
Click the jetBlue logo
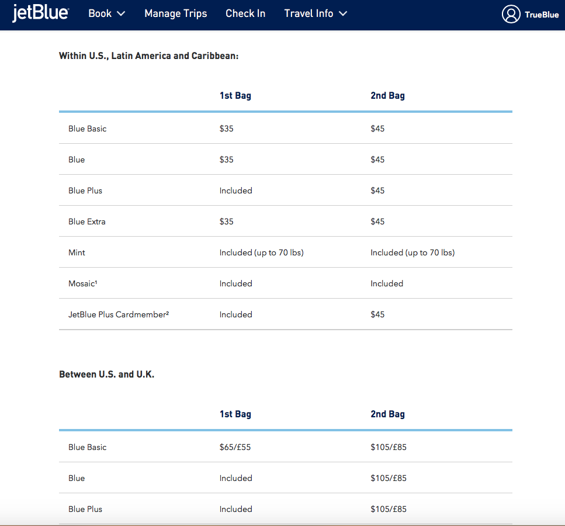tap(40, 13)
